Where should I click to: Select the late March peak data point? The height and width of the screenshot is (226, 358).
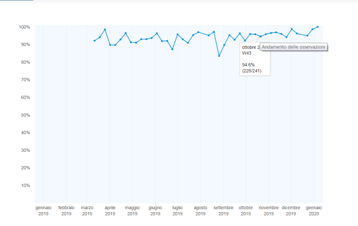point(105,30)
